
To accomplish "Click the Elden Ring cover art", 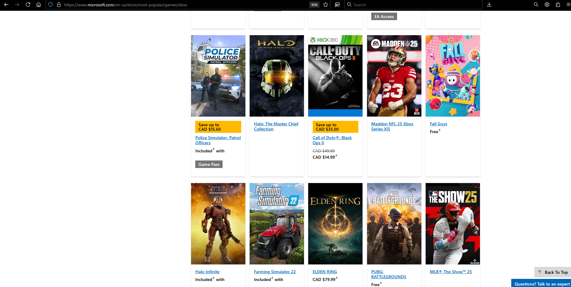I will click(x=335, y=224).
